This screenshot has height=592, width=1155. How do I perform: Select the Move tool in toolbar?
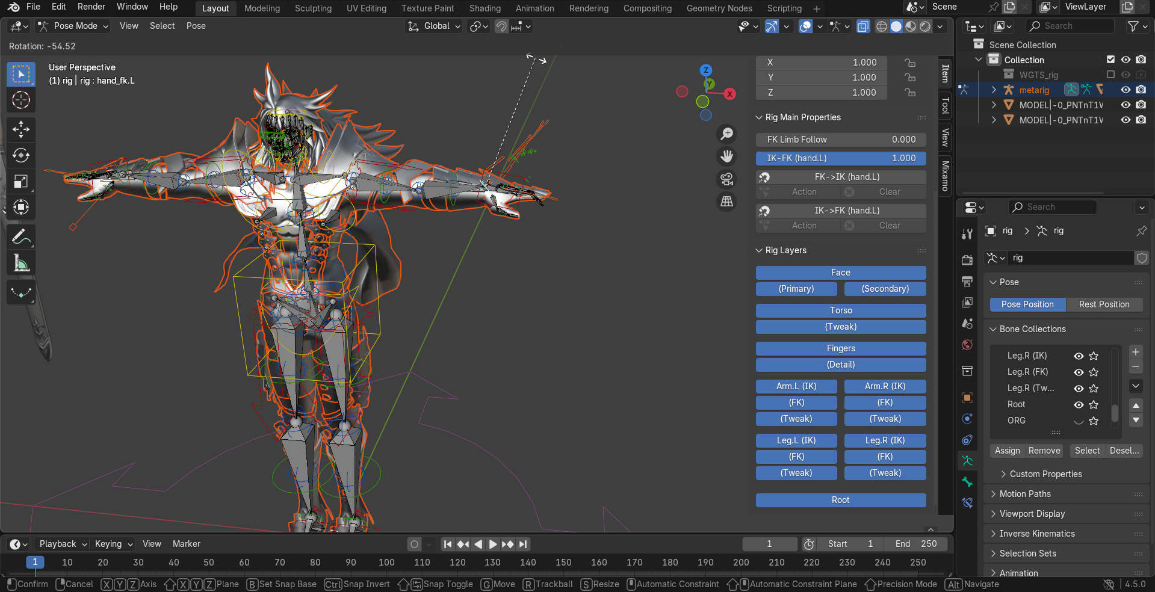21,129
